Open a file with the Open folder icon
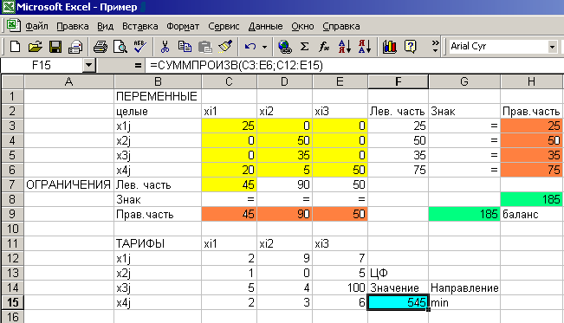This screenshot has width=564, height=323. tap(35, 47)
